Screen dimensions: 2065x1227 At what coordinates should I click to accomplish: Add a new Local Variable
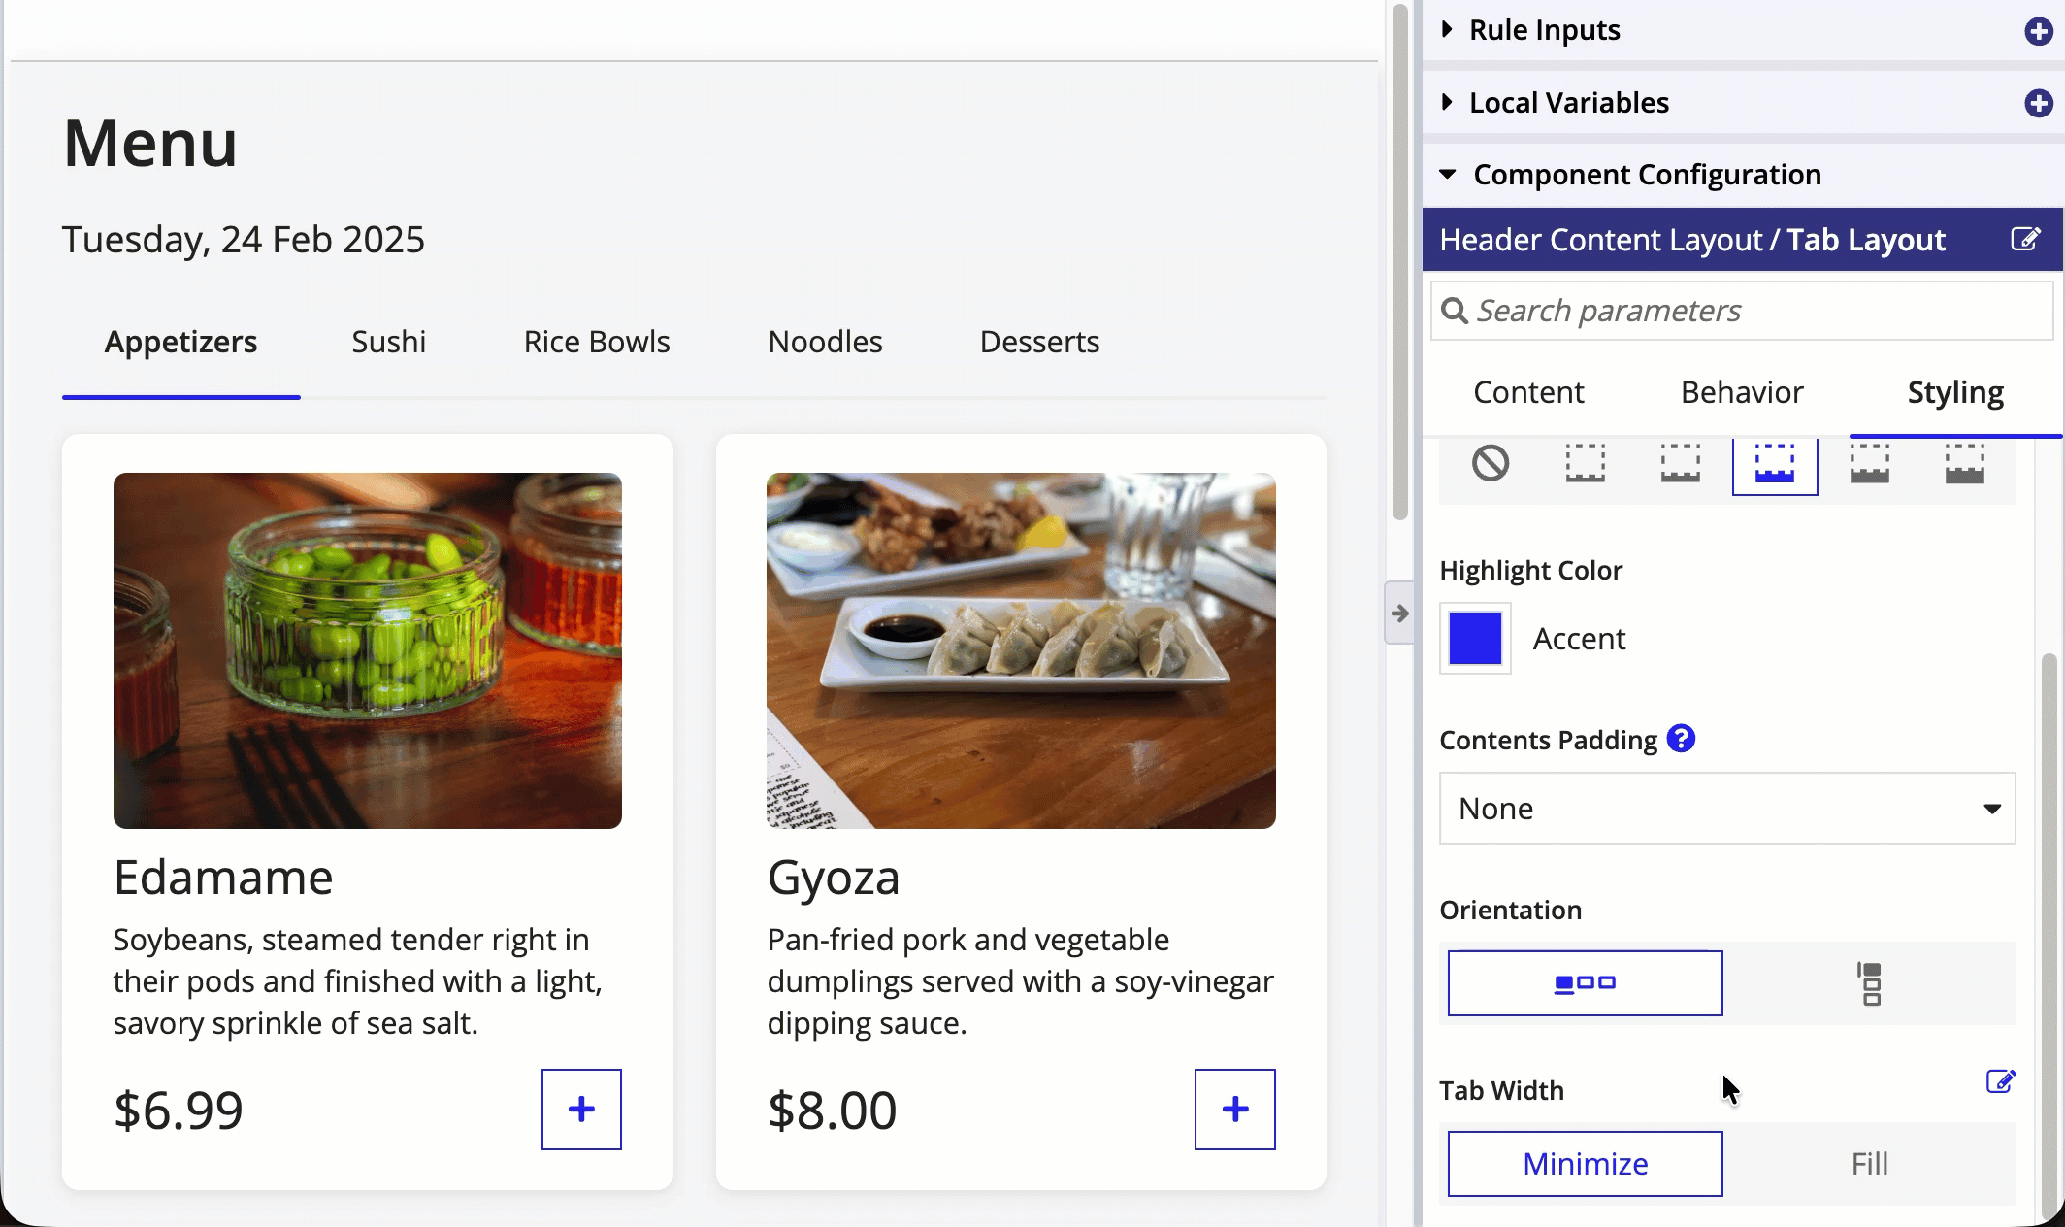pos(2038,103)
